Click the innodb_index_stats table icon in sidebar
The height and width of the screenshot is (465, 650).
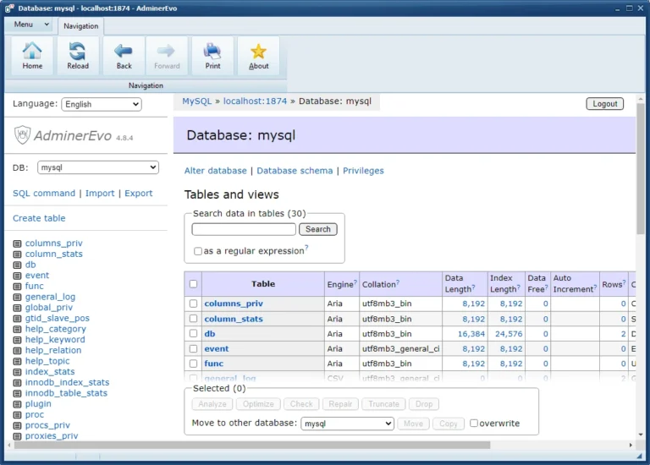pyautogui.click(x=18, y=383)
